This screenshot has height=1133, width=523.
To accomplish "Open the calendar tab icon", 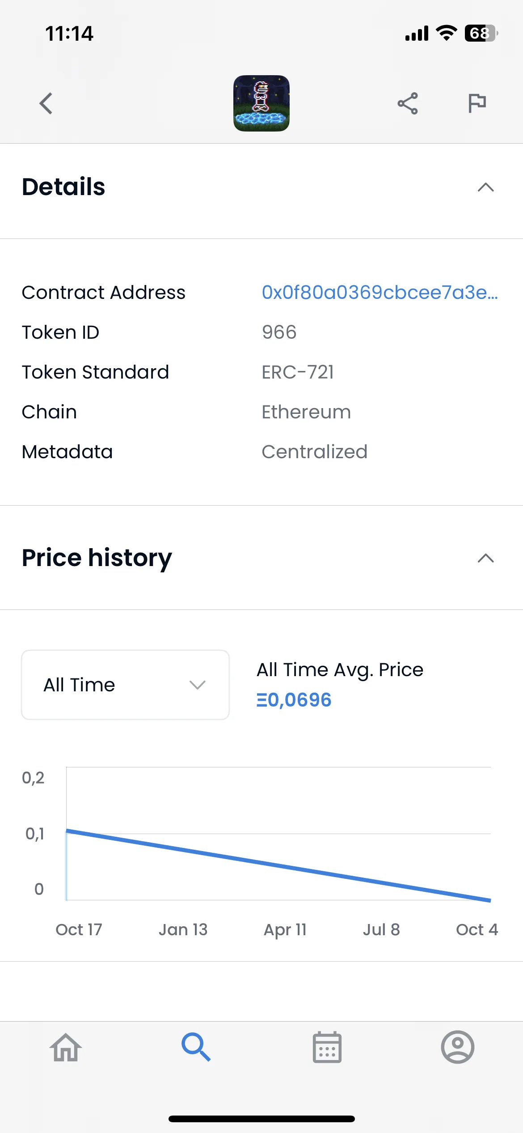I will click(x=327, y=1047).
